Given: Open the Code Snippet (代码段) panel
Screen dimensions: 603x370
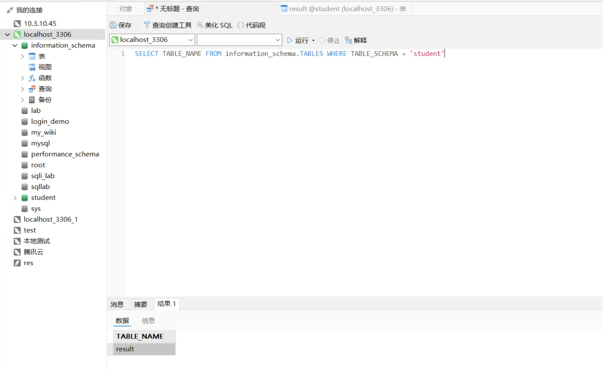Looking at the screenshot, I should [x=241, y=25].
